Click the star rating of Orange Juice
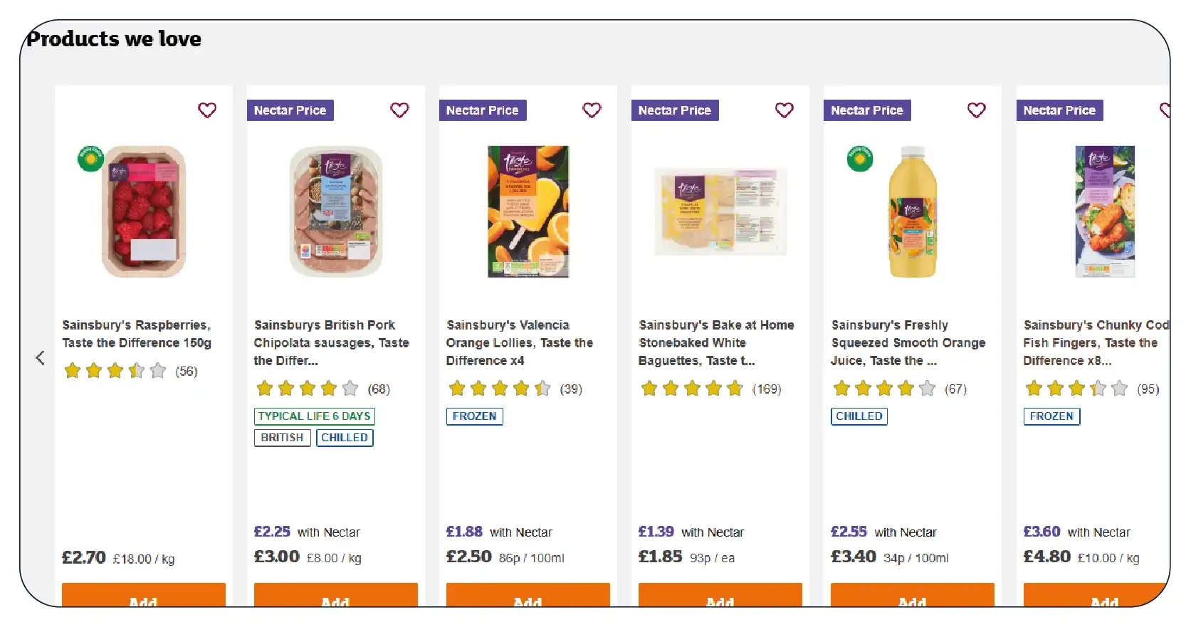1191x627 pixels. pyautogui.click(x=884, y=389)
